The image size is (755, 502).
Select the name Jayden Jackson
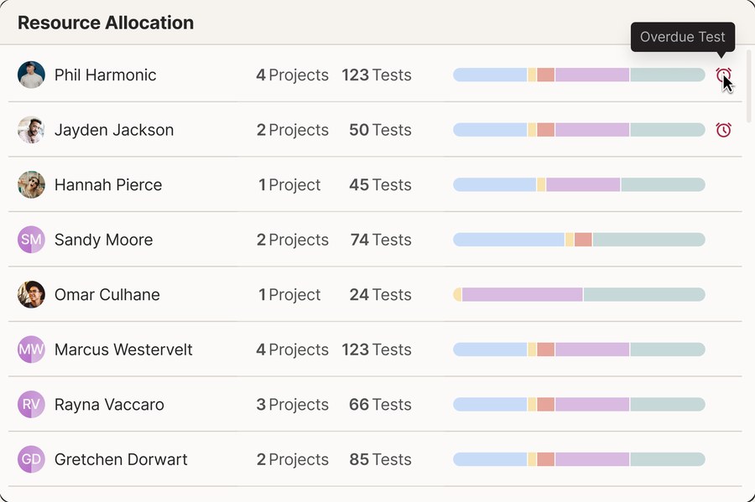click(x=114, y=130)
